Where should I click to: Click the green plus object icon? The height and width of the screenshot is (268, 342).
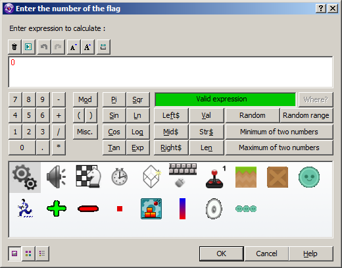click(57, 208)
